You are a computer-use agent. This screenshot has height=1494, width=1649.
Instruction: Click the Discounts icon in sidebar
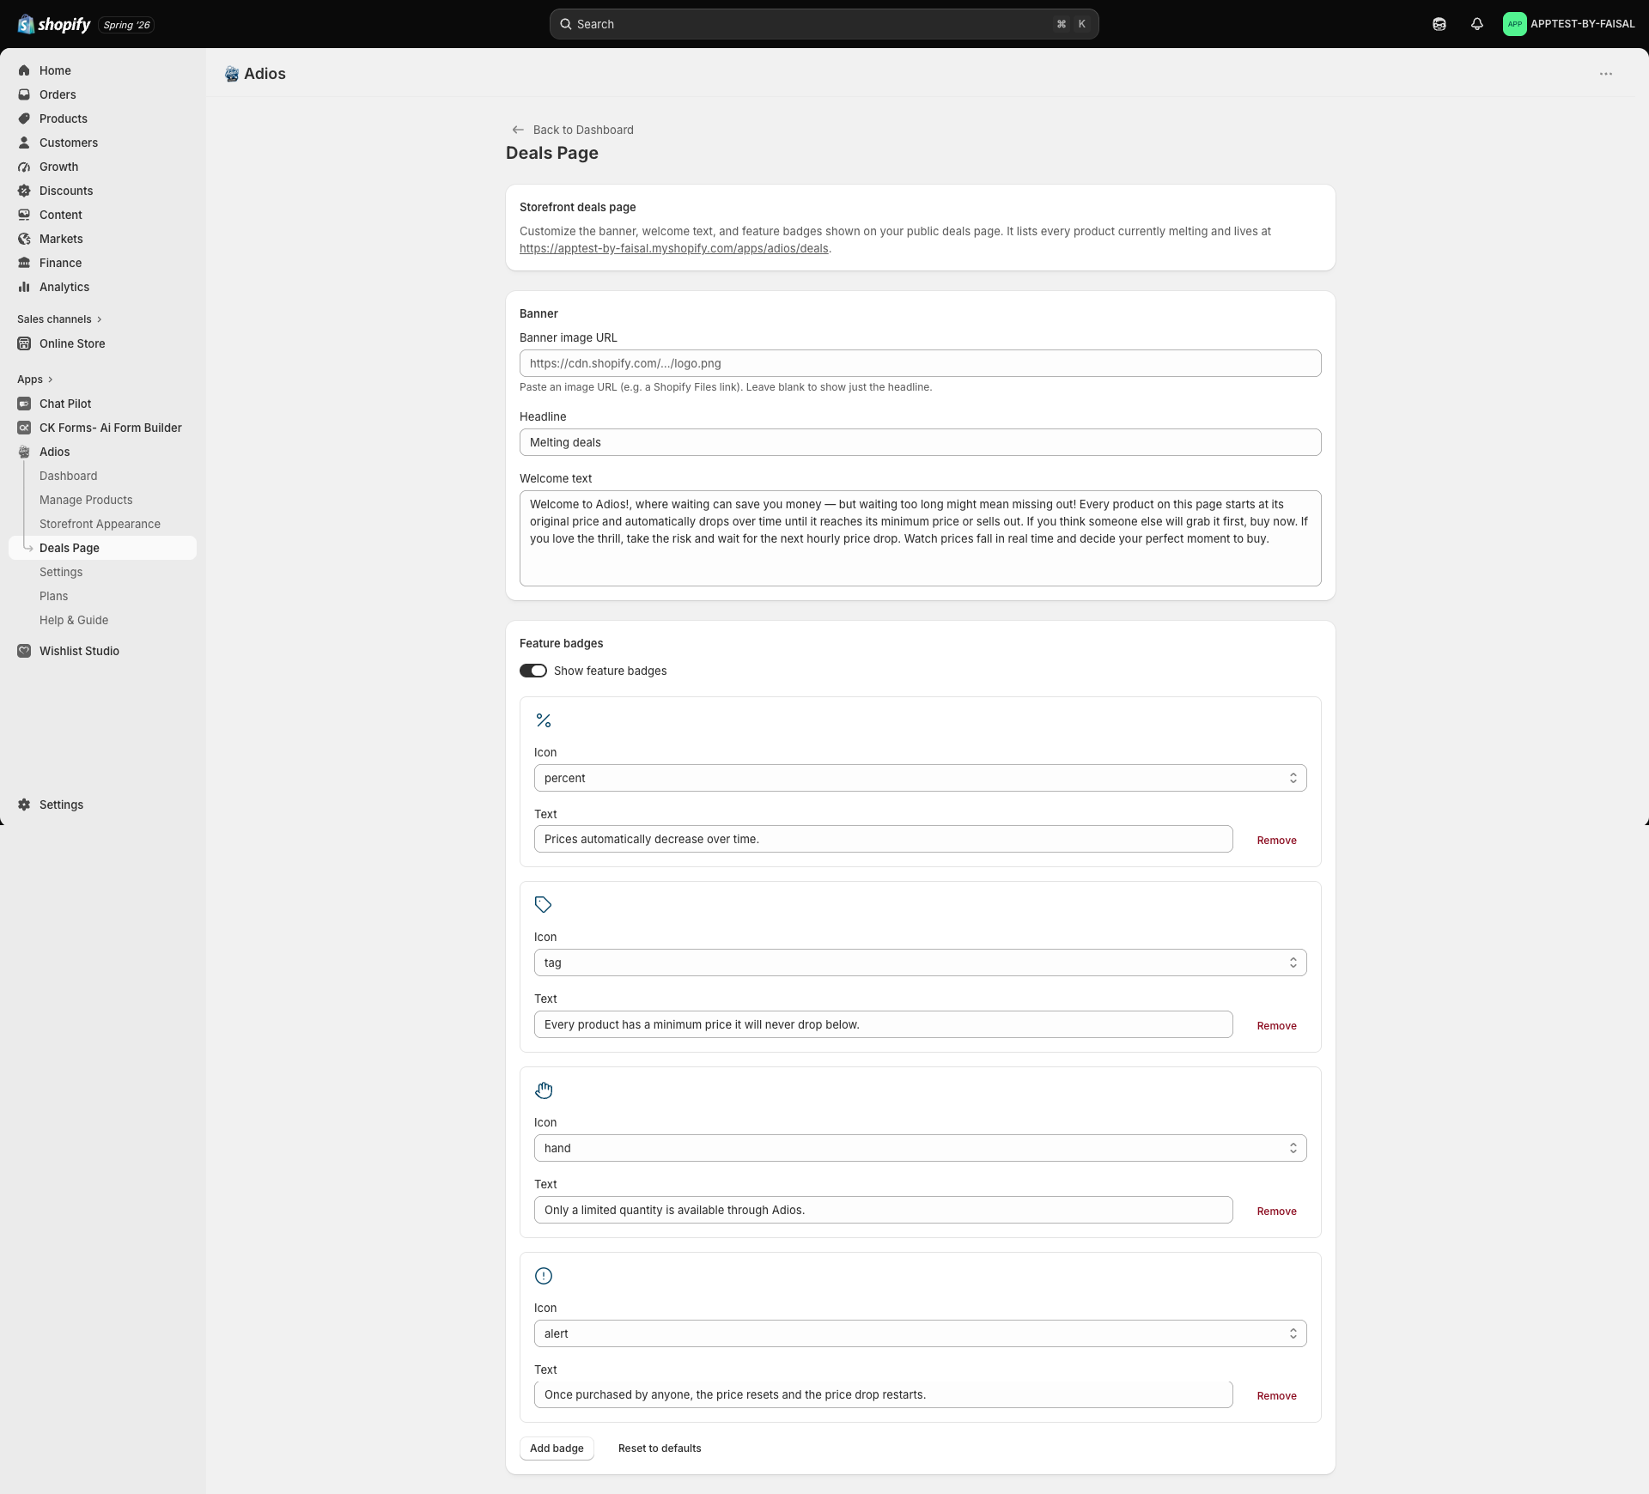click(x=24, y=191)
